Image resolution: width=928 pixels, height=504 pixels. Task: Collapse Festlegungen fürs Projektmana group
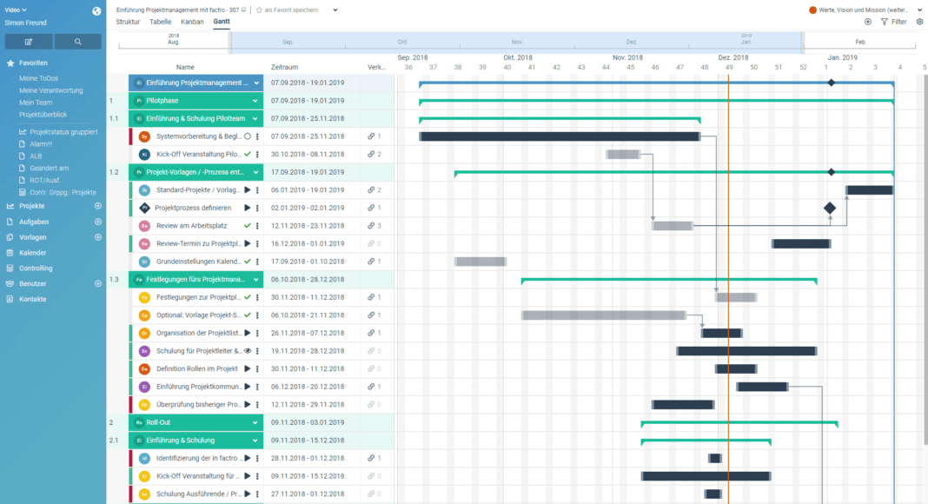click(255, 279)
